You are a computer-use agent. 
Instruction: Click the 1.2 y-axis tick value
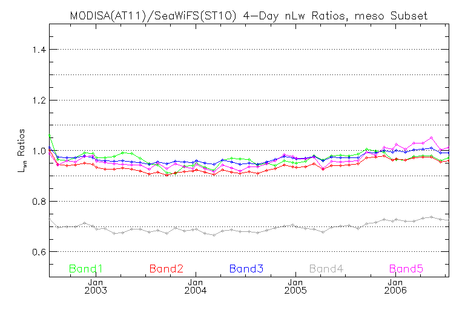(39, 101)
